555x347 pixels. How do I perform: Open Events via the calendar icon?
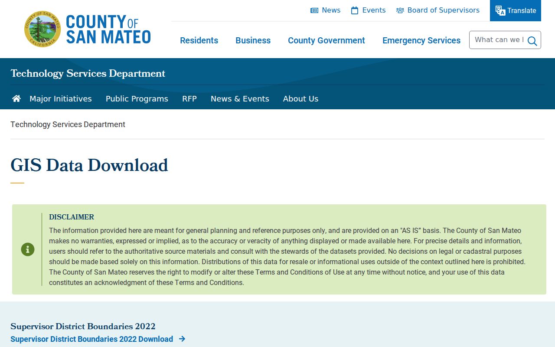click(x=355, y=10)
